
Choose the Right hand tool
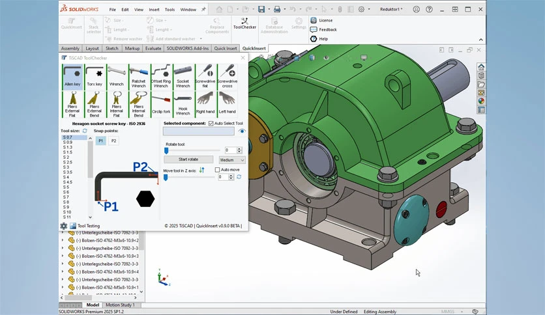[x=205, y=104]
